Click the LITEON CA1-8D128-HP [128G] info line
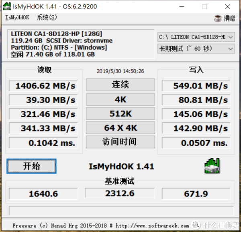 [56, 34]
